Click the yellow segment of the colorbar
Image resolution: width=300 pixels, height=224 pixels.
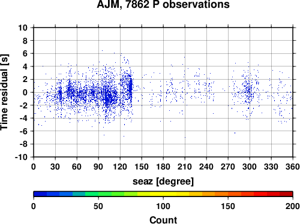[163, 194]
